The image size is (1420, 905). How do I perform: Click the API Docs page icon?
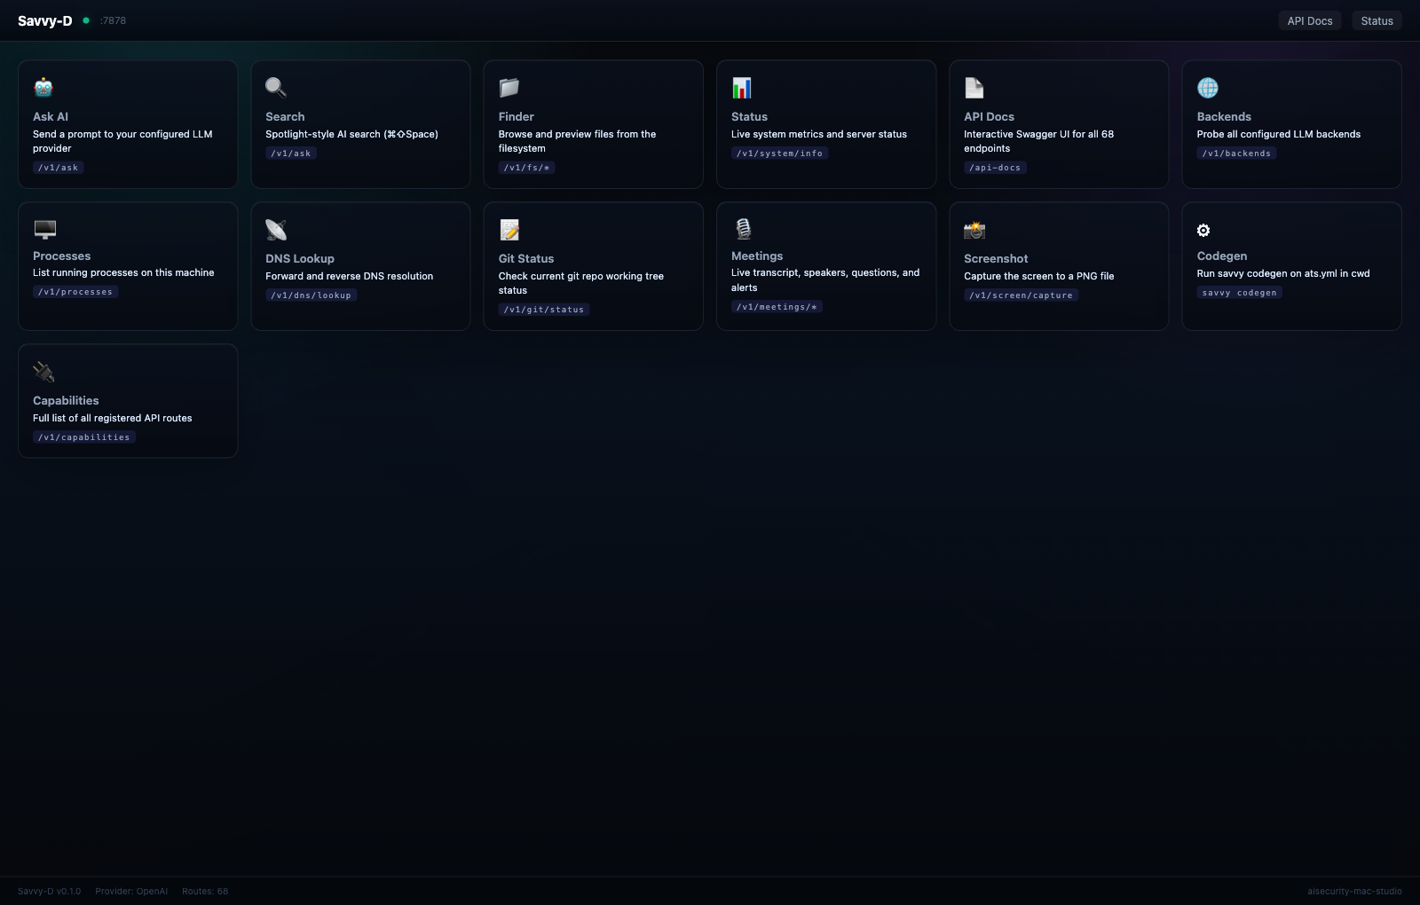click(974, 87)
